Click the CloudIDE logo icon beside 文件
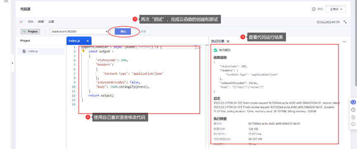This screenshot has height=149, width=357. point(21,22)
